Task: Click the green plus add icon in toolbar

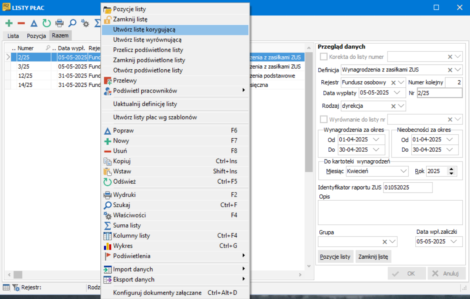Action: [x=9, y=23]
